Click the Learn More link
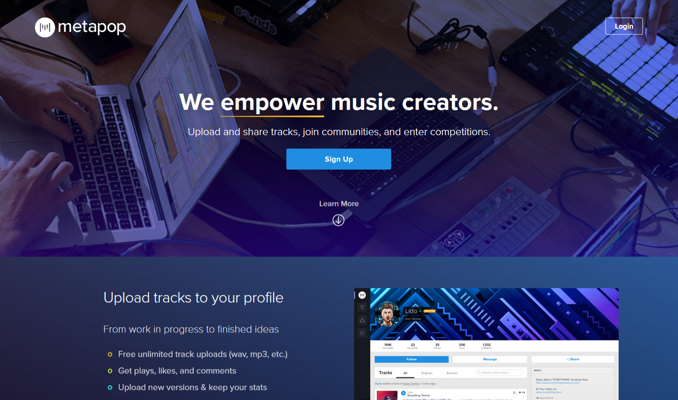 coord(339,204)
